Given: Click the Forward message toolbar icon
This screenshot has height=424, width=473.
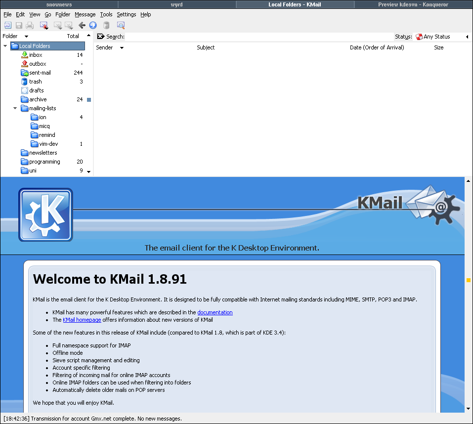Looking at the screenshot, I should pyautogui.click(x=69, y=25).
